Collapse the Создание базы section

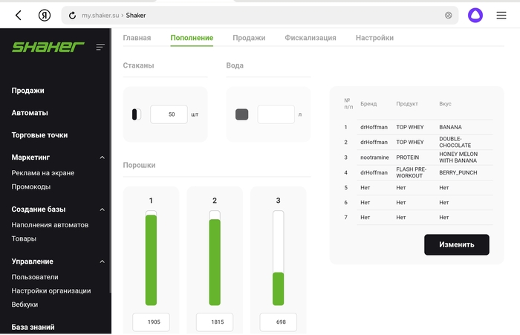click(103, 209)
